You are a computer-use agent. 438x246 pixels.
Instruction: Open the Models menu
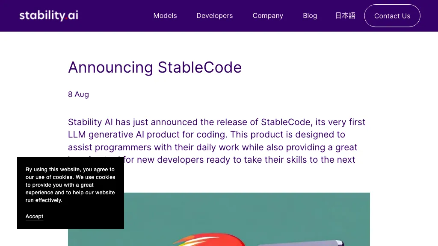pyautogui.click(x=165, y=16)
